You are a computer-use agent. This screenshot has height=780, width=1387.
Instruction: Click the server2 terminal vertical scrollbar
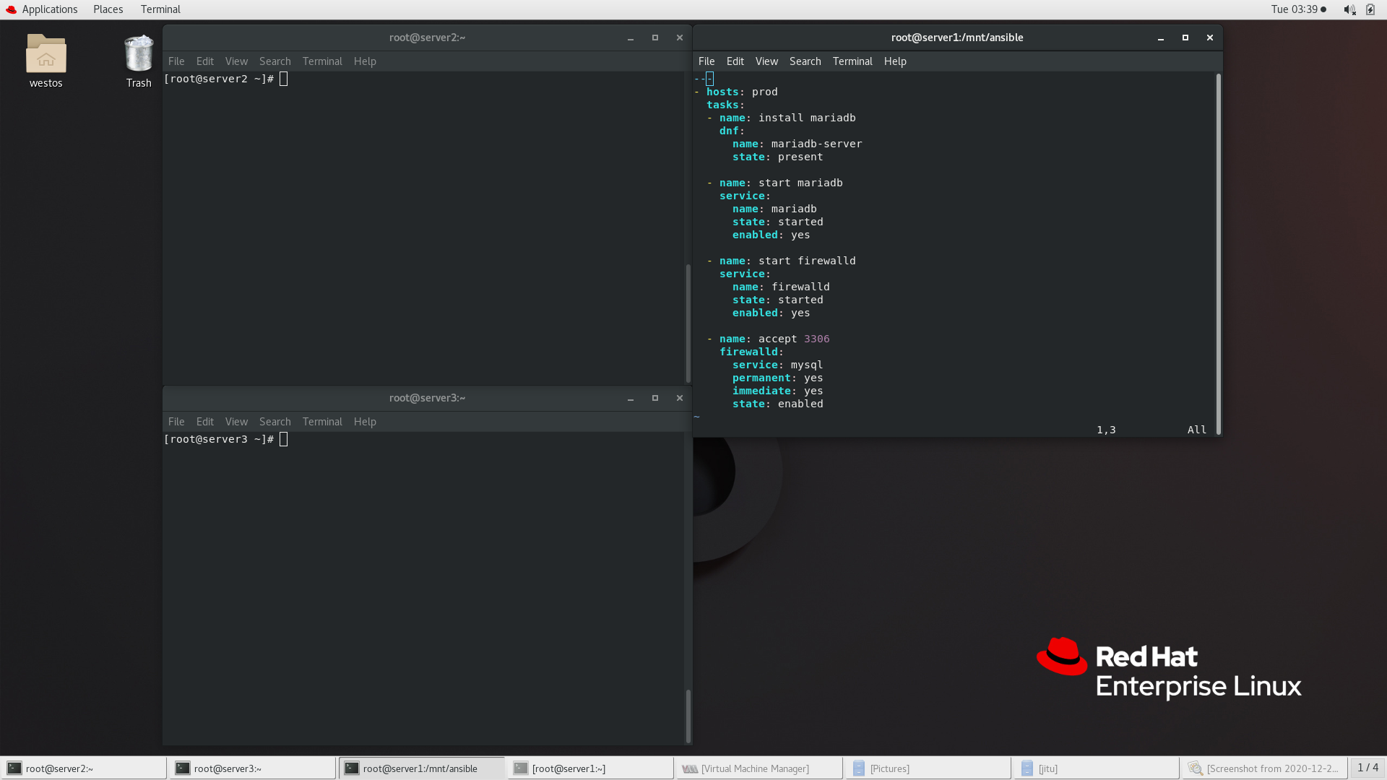point(688,323)
